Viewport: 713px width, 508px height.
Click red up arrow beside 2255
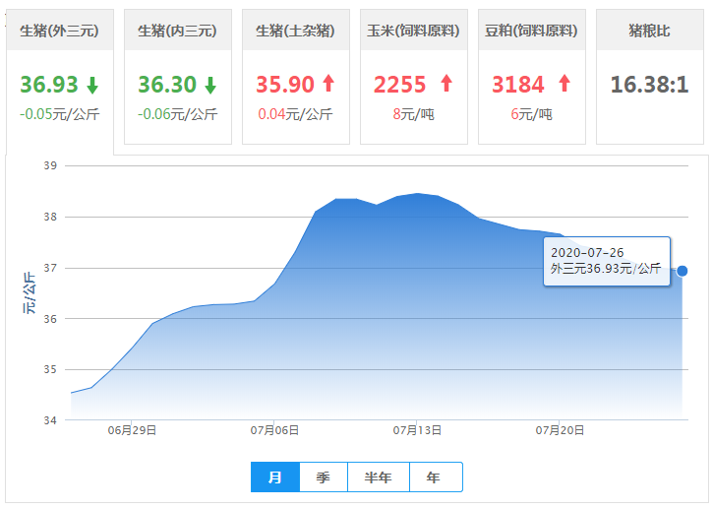tap(446, 84)
